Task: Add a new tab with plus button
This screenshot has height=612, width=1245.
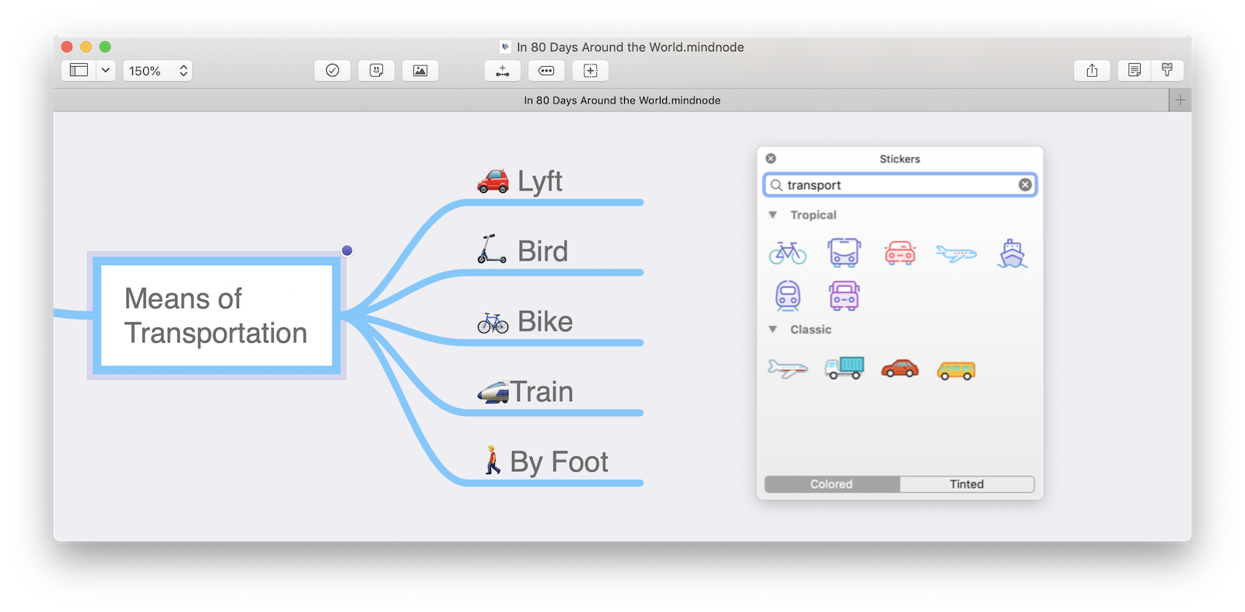Action: (x=1180, y=100)
